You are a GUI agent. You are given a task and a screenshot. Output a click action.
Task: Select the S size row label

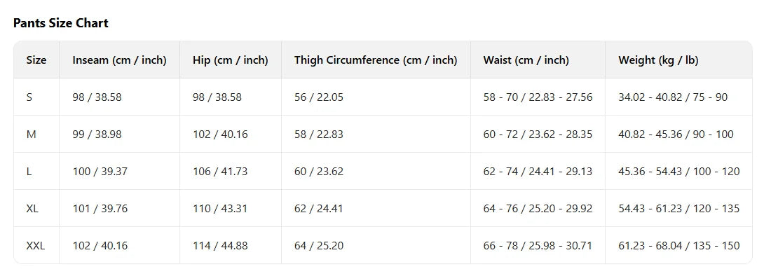tap(29, 97)
